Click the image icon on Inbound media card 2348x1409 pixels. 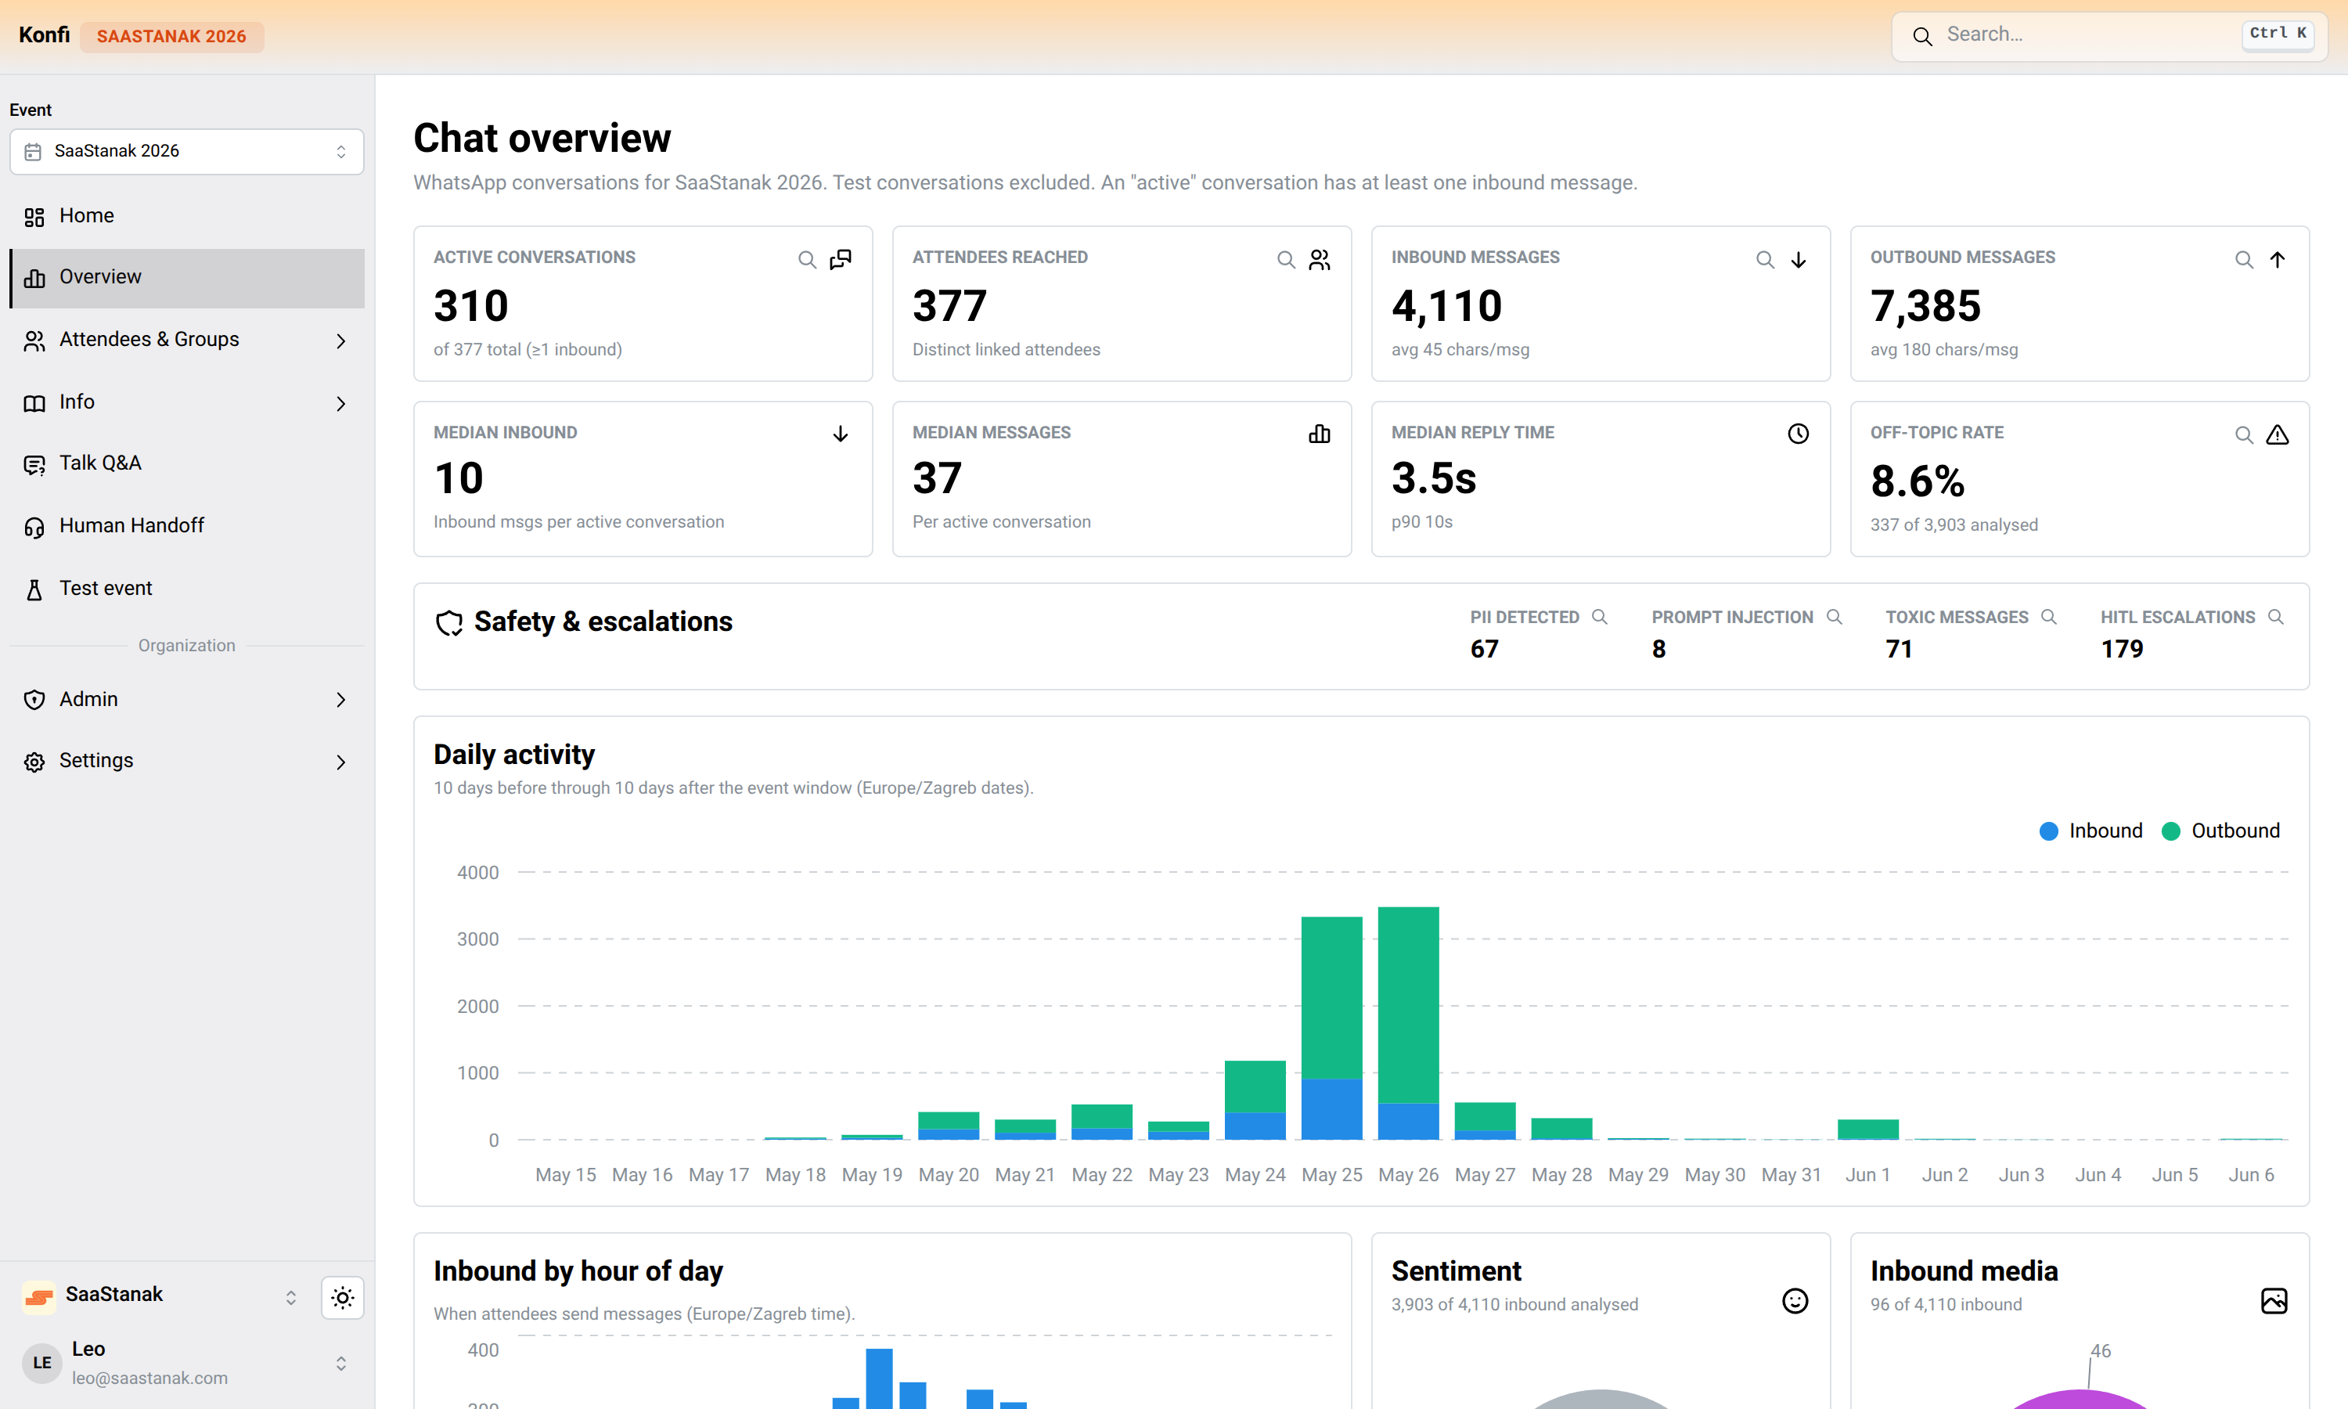2274,1301
